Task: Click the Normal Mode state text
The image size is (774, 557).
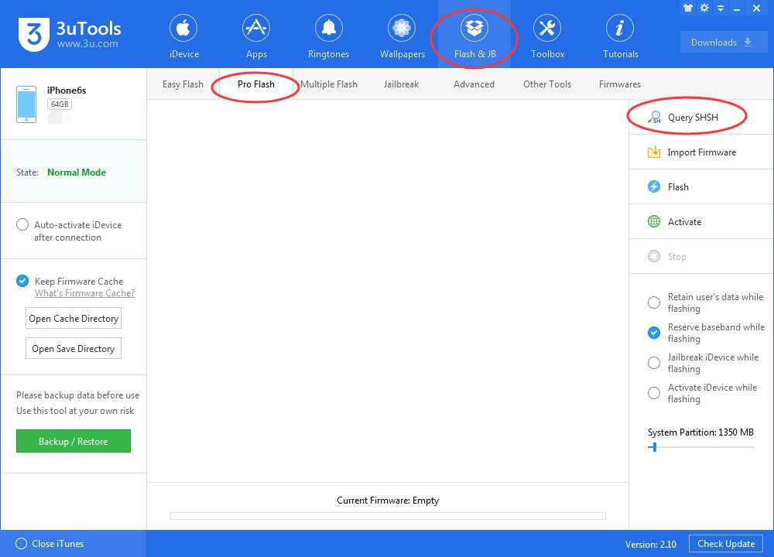Action: [77, 173]
